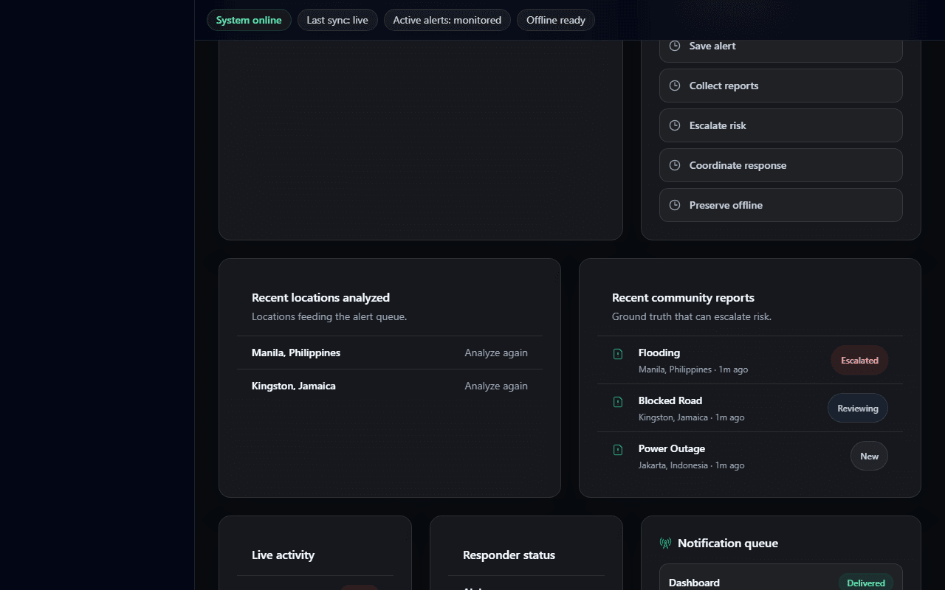Image resolution: width=945 pixels, height=590 pixels.
Task: Click the clock icon beside Escalate risk
Action: click(675, 125)
